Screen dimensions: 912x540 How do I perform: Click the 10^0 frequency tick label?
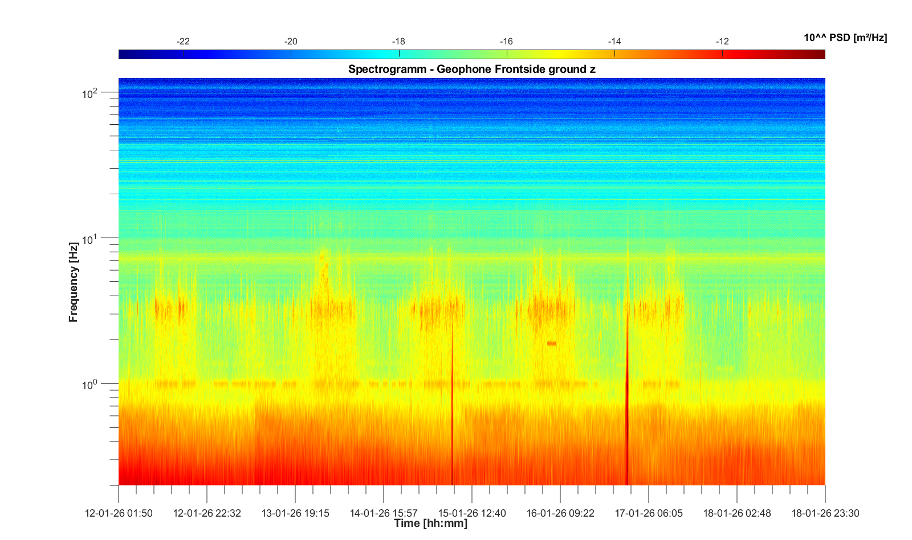coord(90,384)
